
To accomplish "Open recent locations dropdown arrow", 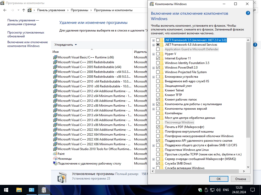I will pos(18,10).
